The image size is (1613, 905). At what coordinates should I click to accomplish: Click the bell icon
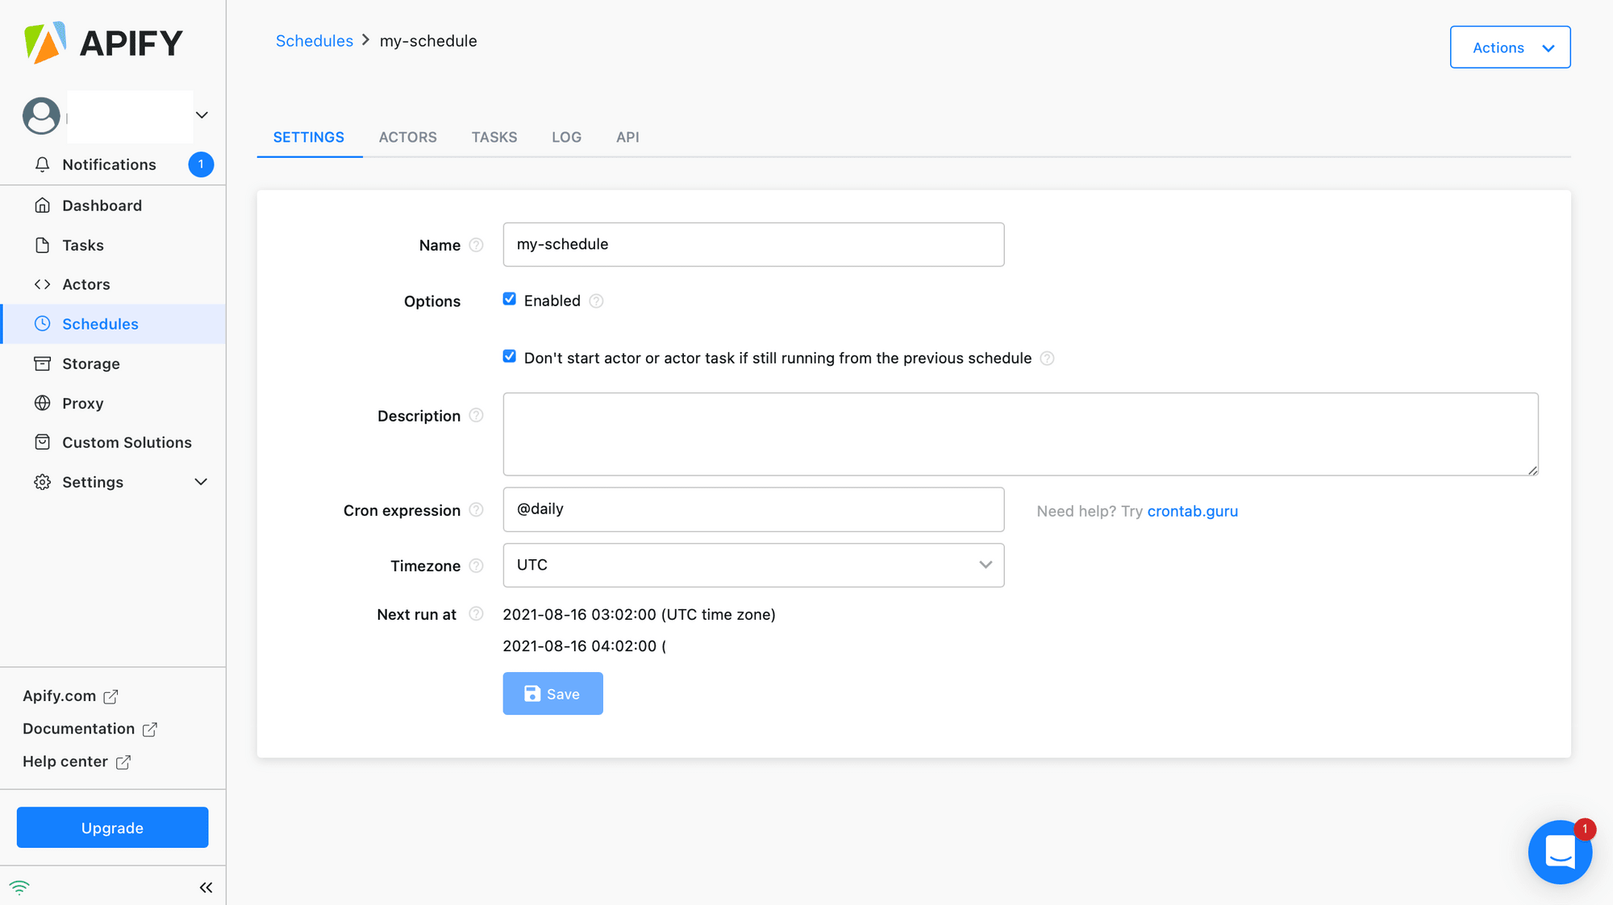click(43, 164)
